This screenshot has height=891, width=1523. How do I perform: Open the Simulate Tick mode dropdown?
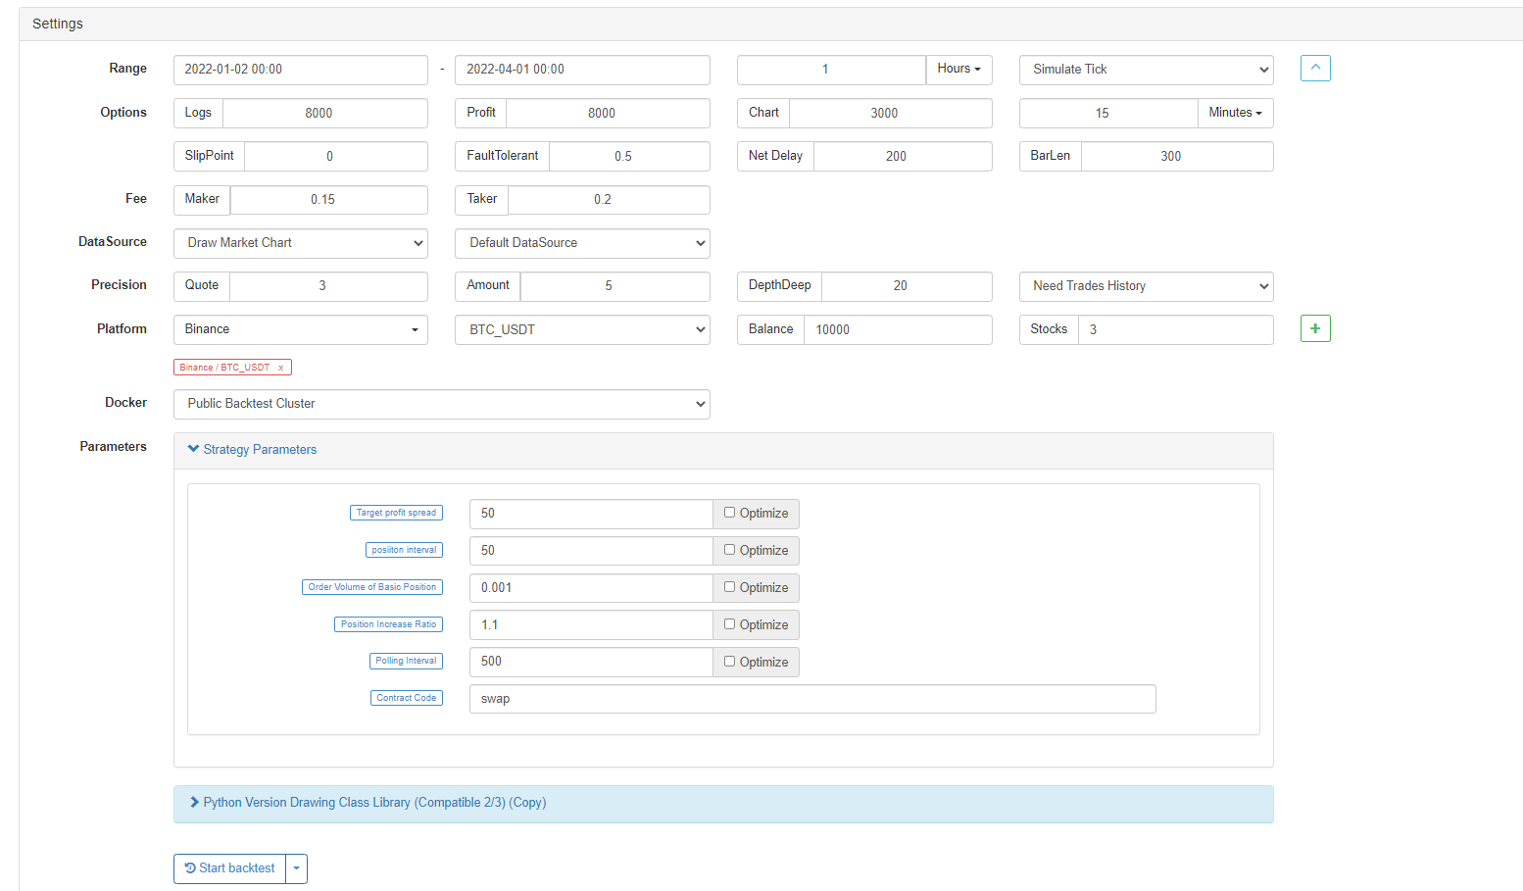1146,70
